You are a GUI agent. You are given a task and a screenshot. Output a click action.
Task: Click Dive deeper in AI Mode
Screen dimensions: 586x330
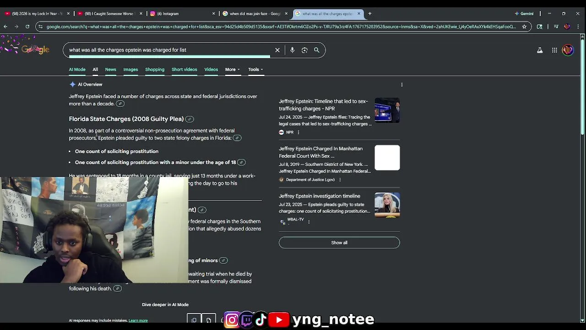coord(165,305)
